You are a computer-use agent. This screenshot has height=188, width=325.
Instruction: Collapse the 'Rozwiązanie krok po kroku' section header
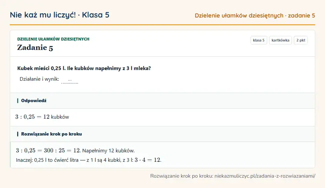[162, 134]
